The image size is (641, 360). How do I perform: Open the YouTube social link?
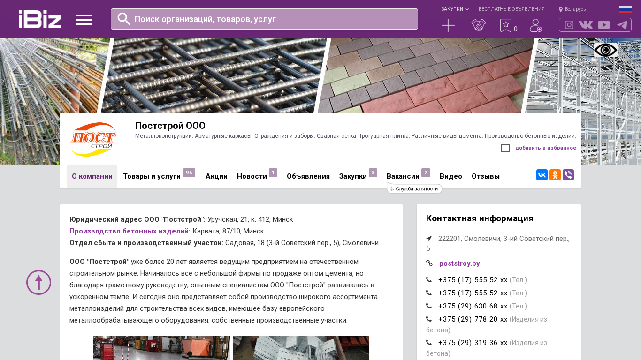click(x=604, y=25)
